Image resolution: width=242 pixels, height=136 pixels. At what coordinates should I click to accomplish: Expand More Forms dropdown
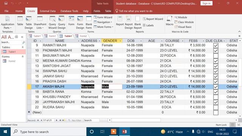pyautogui.click(x=104, y=27)
